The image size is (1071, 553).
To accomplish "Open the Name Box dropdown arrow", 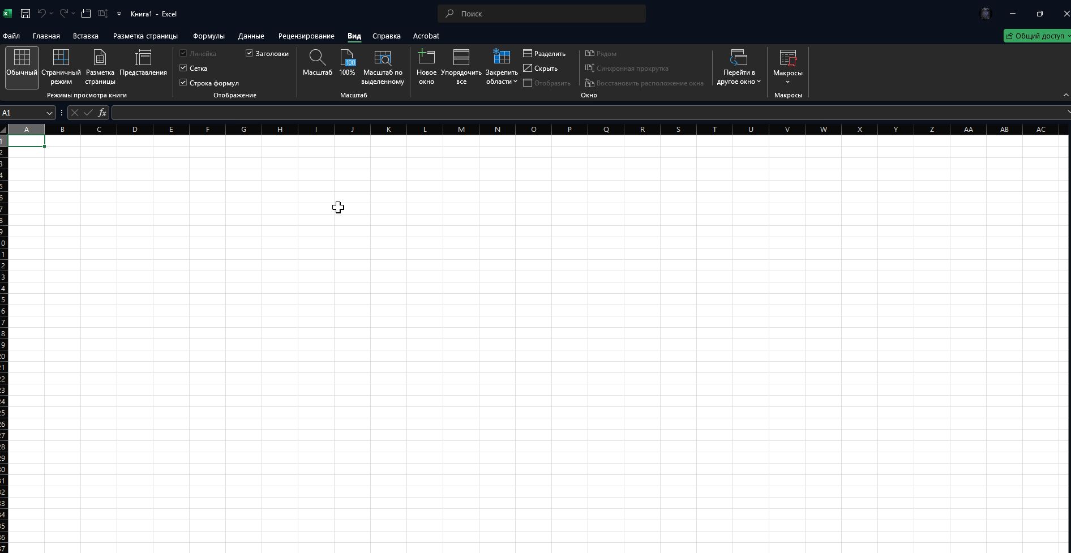I will 49,113.
